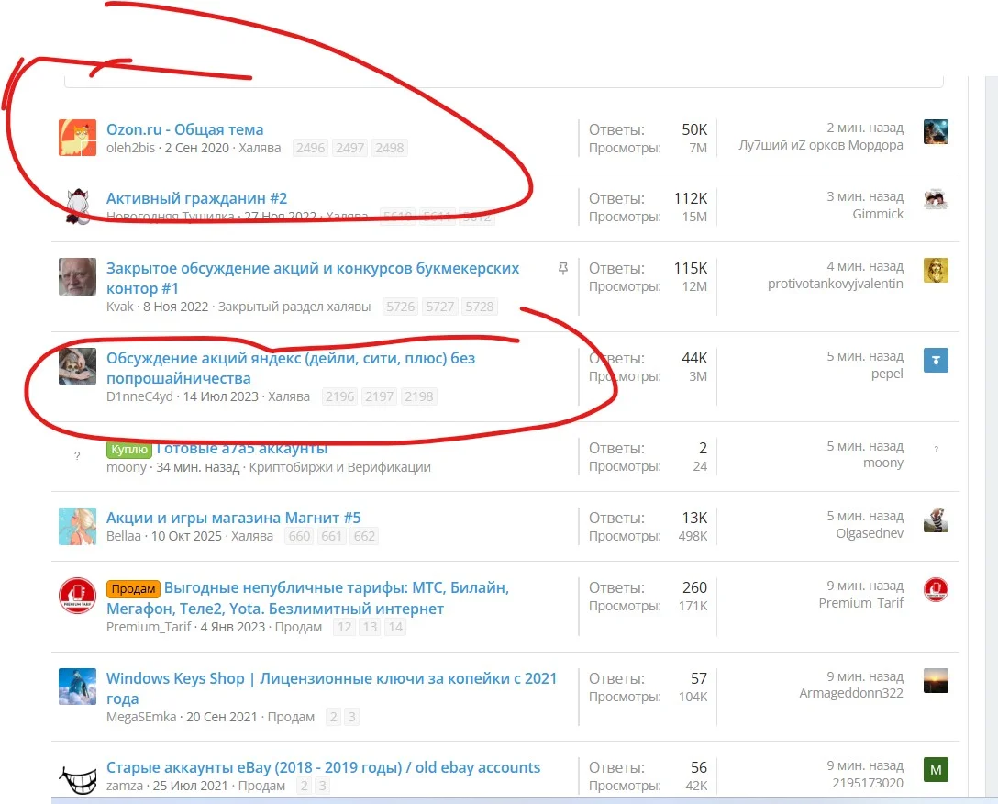The image size is (998, 804).
Task: Open the thread 'Ozon.ru - Общая тема'
Action: [x=184, y=129]
